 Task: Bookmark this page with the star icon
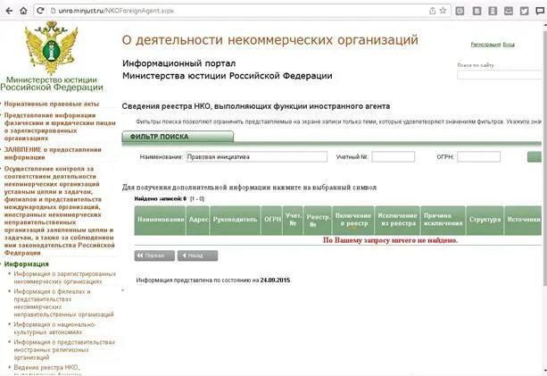(443, 11)
